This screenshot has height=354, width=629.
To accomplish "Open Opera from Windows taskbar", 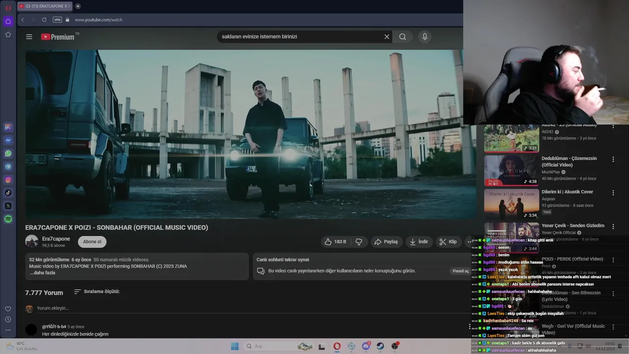I will 337,346.
